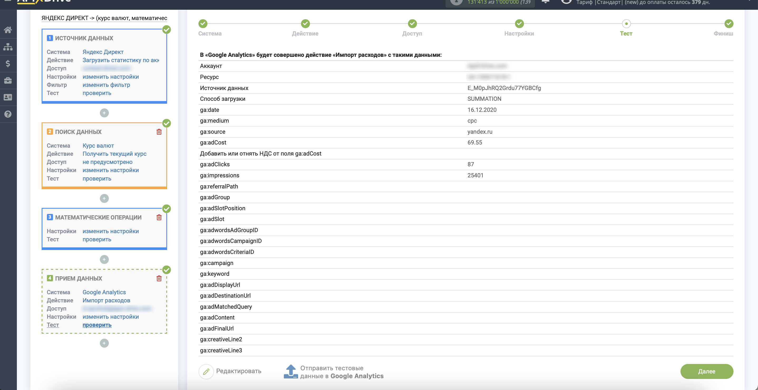Click the ga:campaign row label
The width and height of the screenshot is (758, 390).
coord(217,263)
